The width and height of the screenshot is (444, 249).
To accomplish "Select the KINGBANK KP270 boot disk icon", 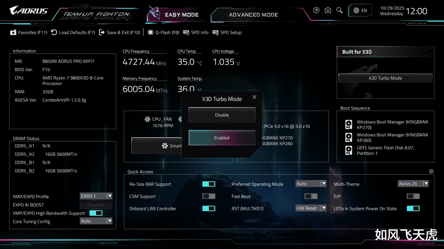I will (348, 125).
